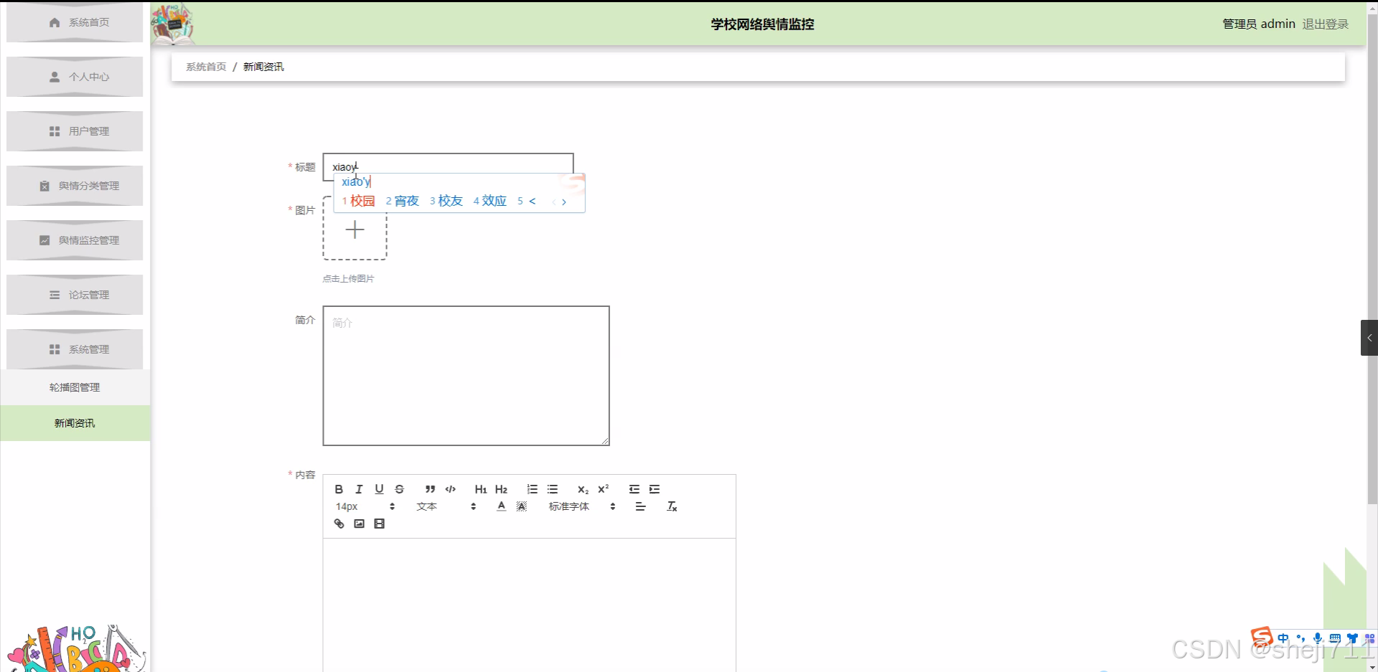Decrease indent in the editor
This screenshot has height=672, width=1378.
coord(634,489)
